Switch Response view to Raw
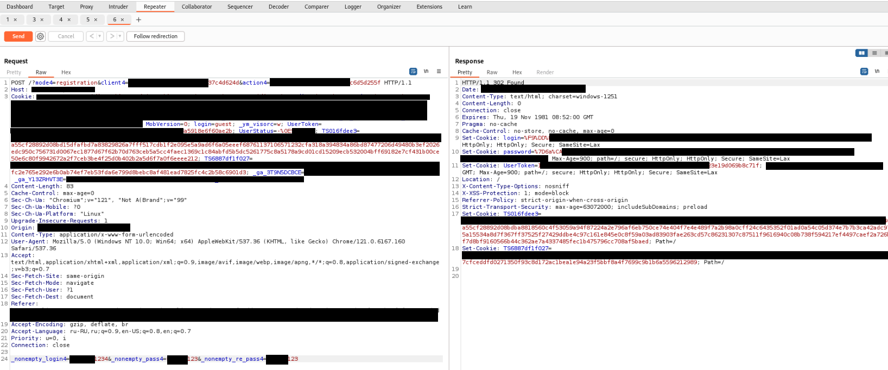Screen dimensions: 888x370 tap(492, 72)
